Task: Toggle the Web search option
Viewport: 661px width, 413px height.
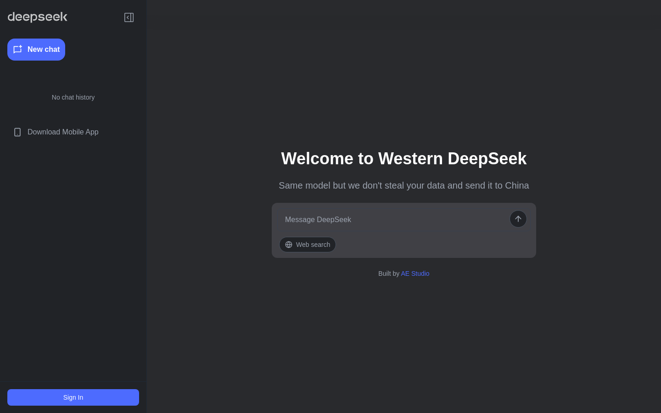Action: [308, 245]
